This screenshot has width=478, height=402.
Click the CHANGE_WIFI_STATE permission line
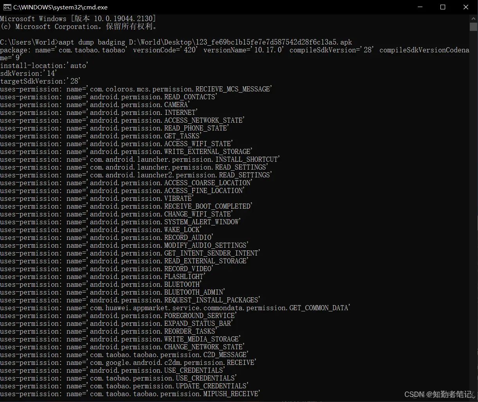[x=116, y=214]
